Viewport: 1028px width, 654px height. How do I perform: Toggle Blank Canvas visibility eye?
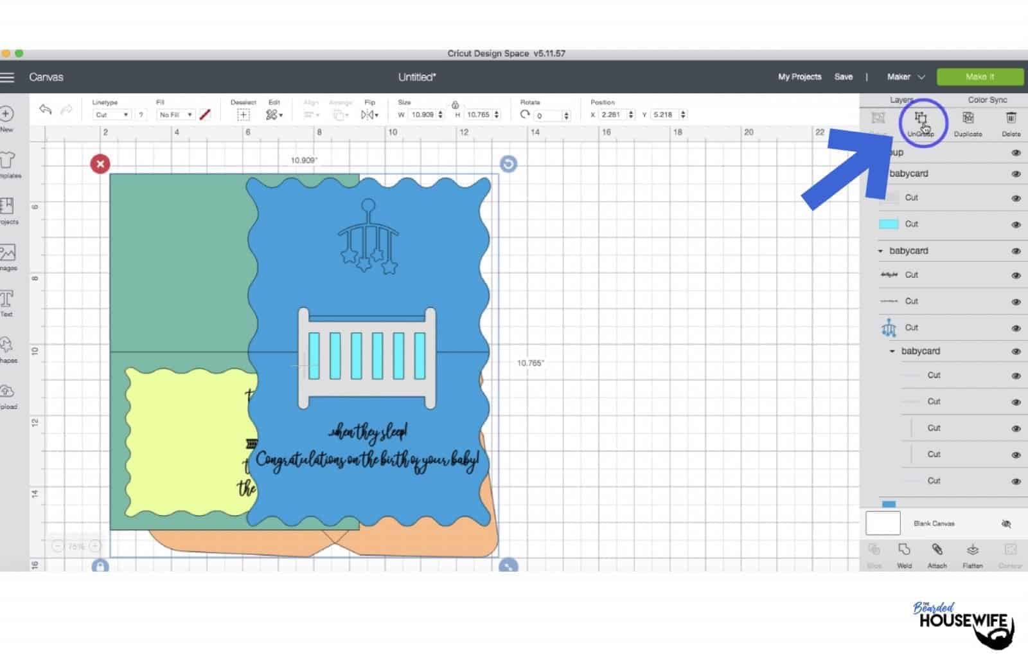1006,524
